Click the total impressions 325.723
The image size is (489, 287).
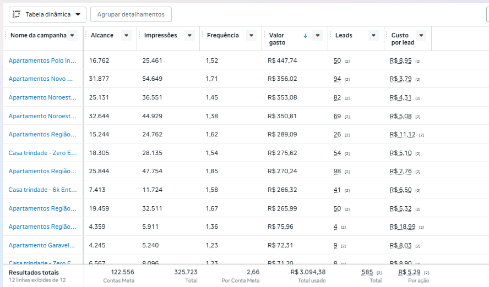click(x=186, y=272)
